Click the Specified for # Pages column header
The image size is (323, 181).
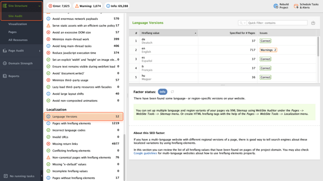click(x=227, y=33)
